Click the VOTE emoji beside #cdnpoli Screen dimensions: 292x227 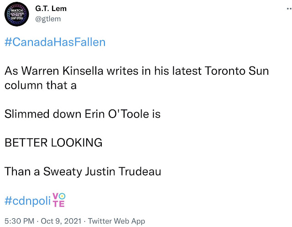click(59, 199)
